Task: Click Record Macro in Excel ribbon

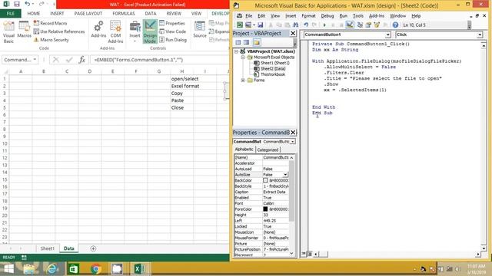Action: point(50,23)
